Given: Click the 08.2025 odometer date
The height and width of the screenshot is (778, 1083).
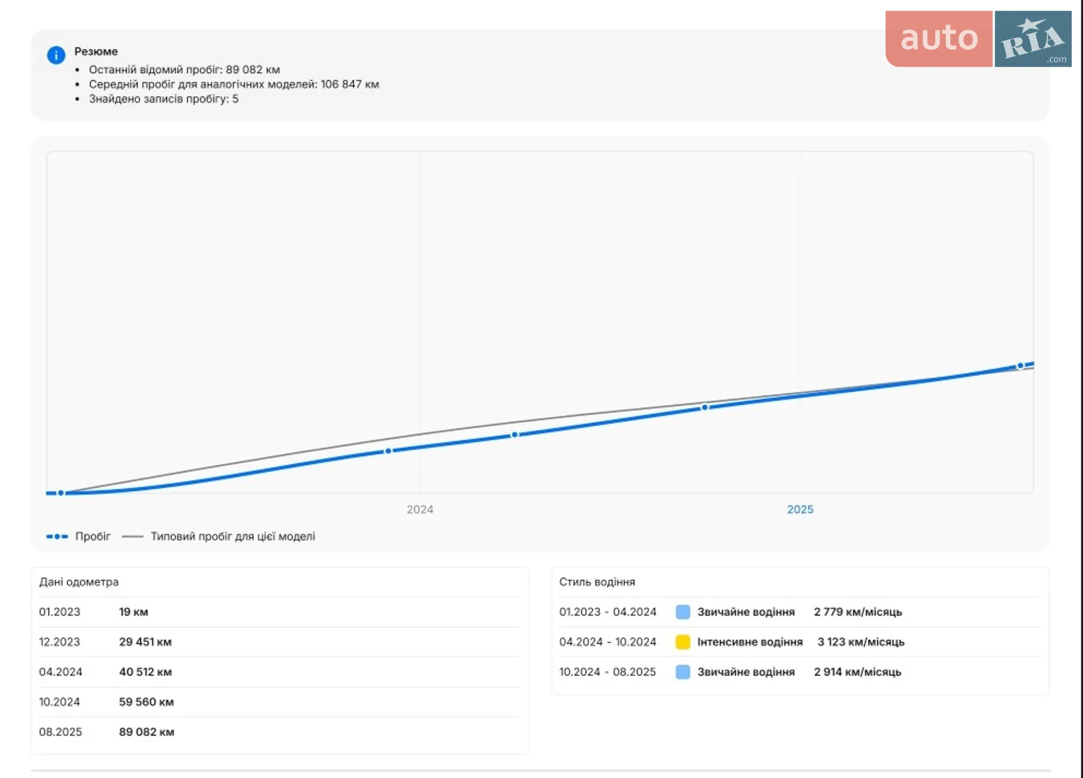Looking at the screenshot, I should [60, 732].
